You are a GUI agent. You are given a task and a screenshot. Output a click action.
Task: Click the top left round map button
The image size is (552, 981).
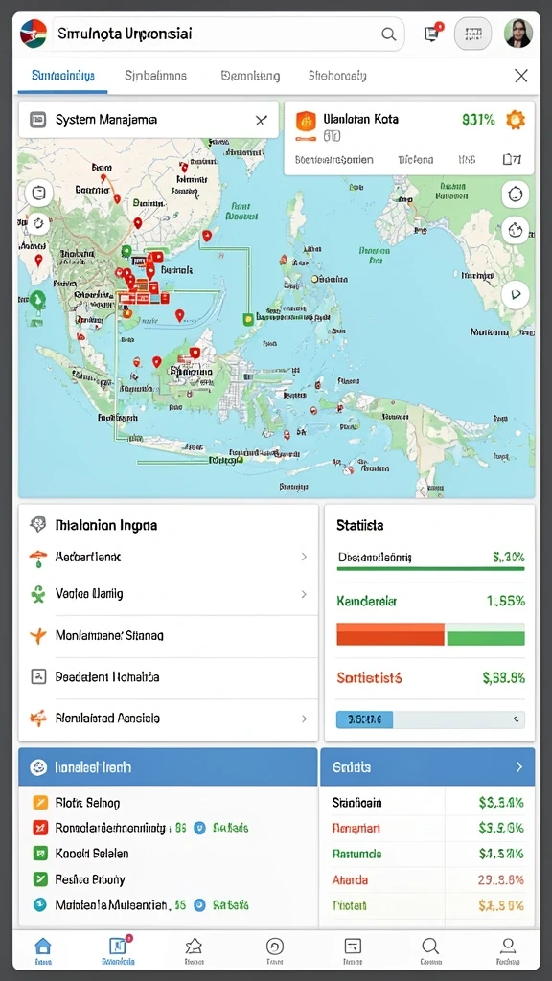click(38, 194)
